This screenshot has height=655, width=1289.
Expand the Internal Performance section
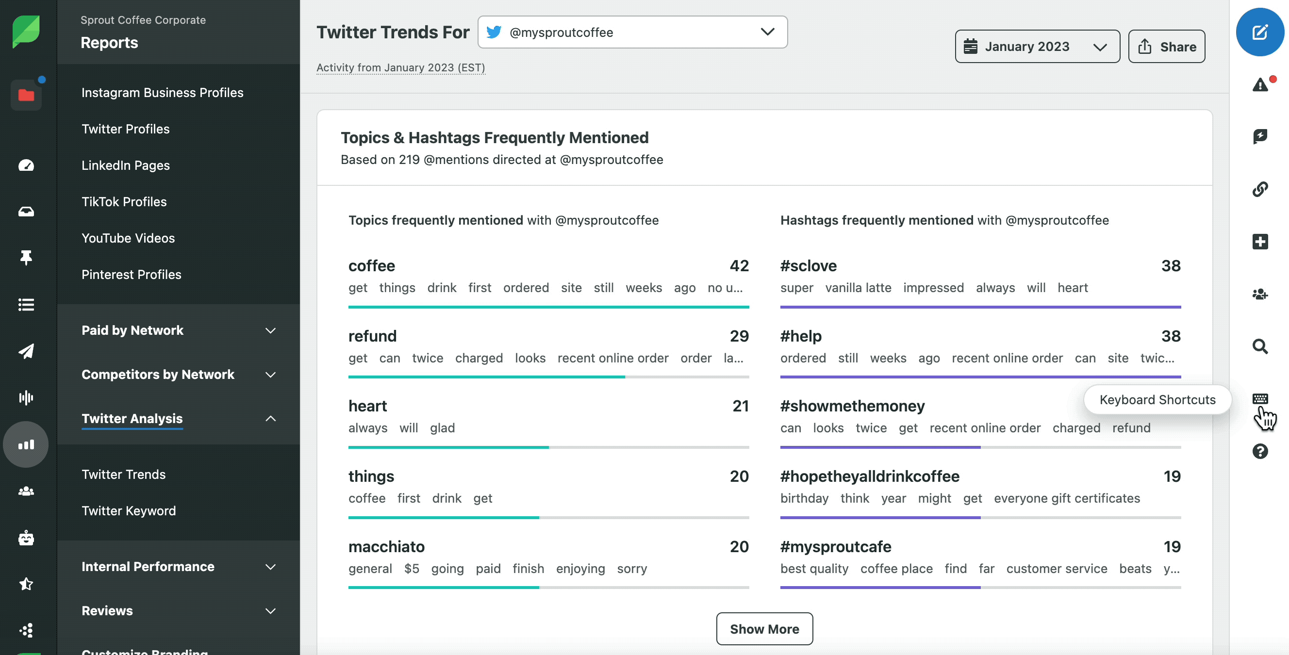pyautogui.click(x=178, y=566)
